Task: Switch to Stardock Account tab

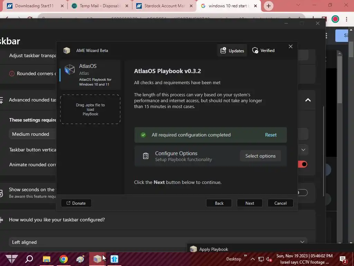Action: tap(165, 6)
